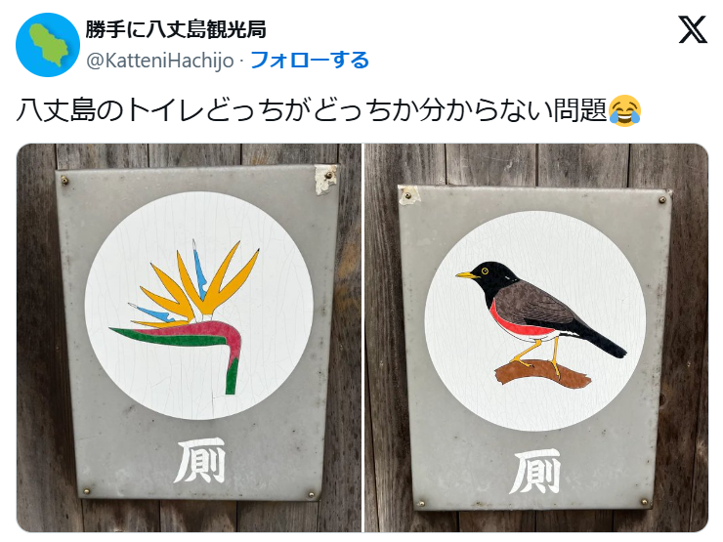Image resolution: width=723 pixels, height=542 pixels.
Task: Enlarge the right photo of the bird sign
Action: point(536,338)
